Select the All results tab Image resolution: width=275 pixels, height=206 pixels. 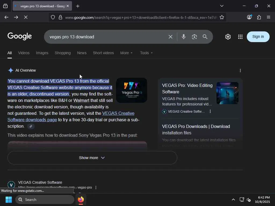tap(10, 53)
